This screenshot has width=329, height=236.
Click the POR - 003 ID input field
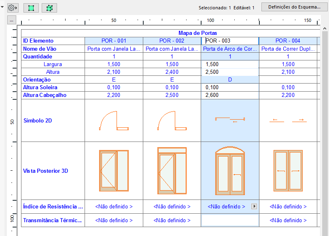(x=230, y=41)
